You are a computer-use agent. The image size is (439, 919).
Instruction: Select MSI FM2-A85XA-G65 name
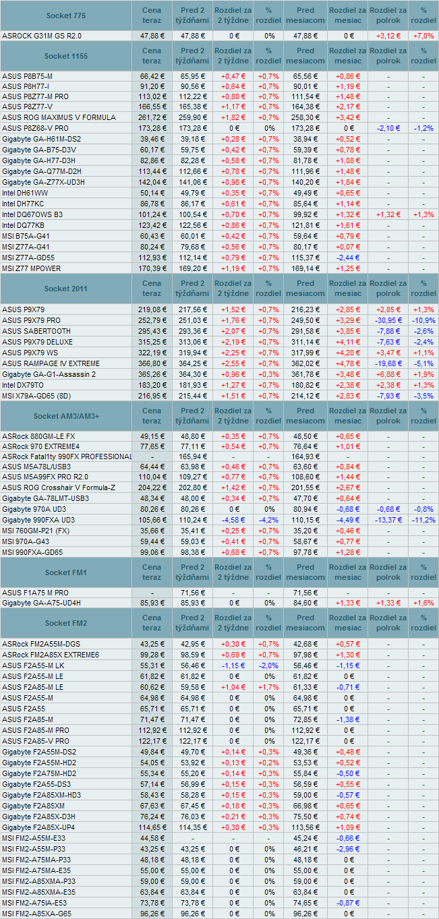tap(38, 914)
